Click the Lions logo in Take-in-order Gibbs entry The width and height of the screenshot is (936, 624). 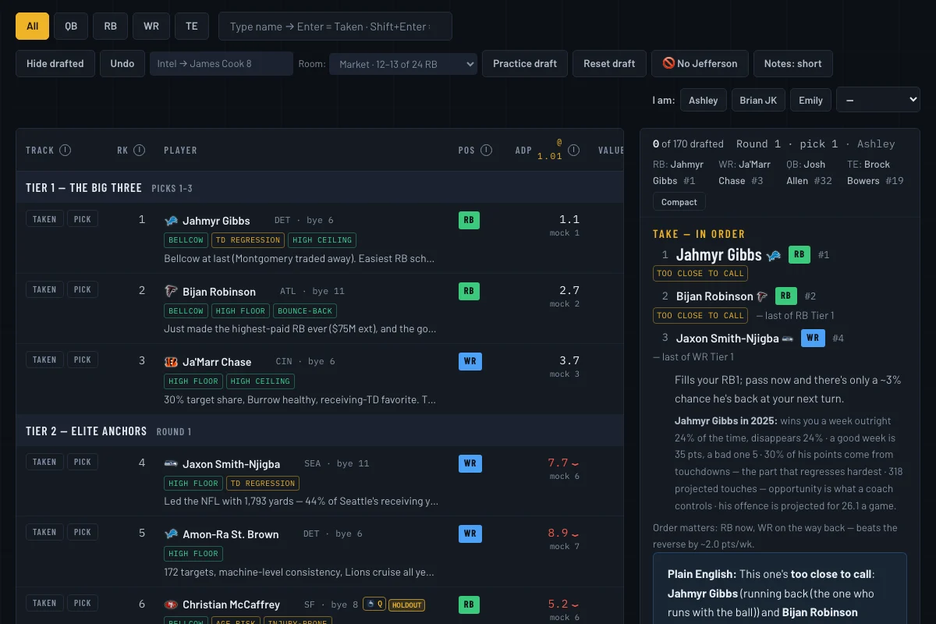(x=774, y=255)
